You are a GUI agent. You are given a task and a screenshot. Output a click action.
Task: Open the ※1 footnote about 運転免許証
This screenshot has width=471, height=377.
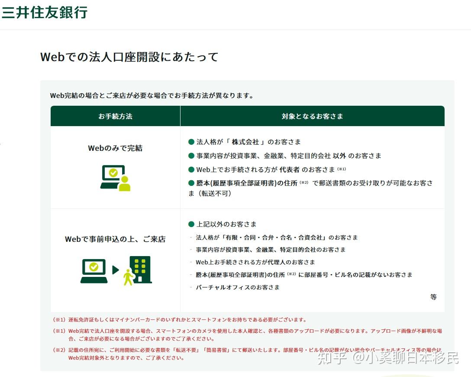click(x=182, y=319)
